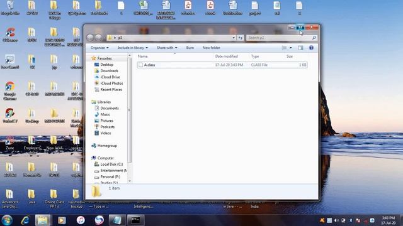Open Personal (P:) drive
The image size is (403, 226).
[x=110, y=176]
